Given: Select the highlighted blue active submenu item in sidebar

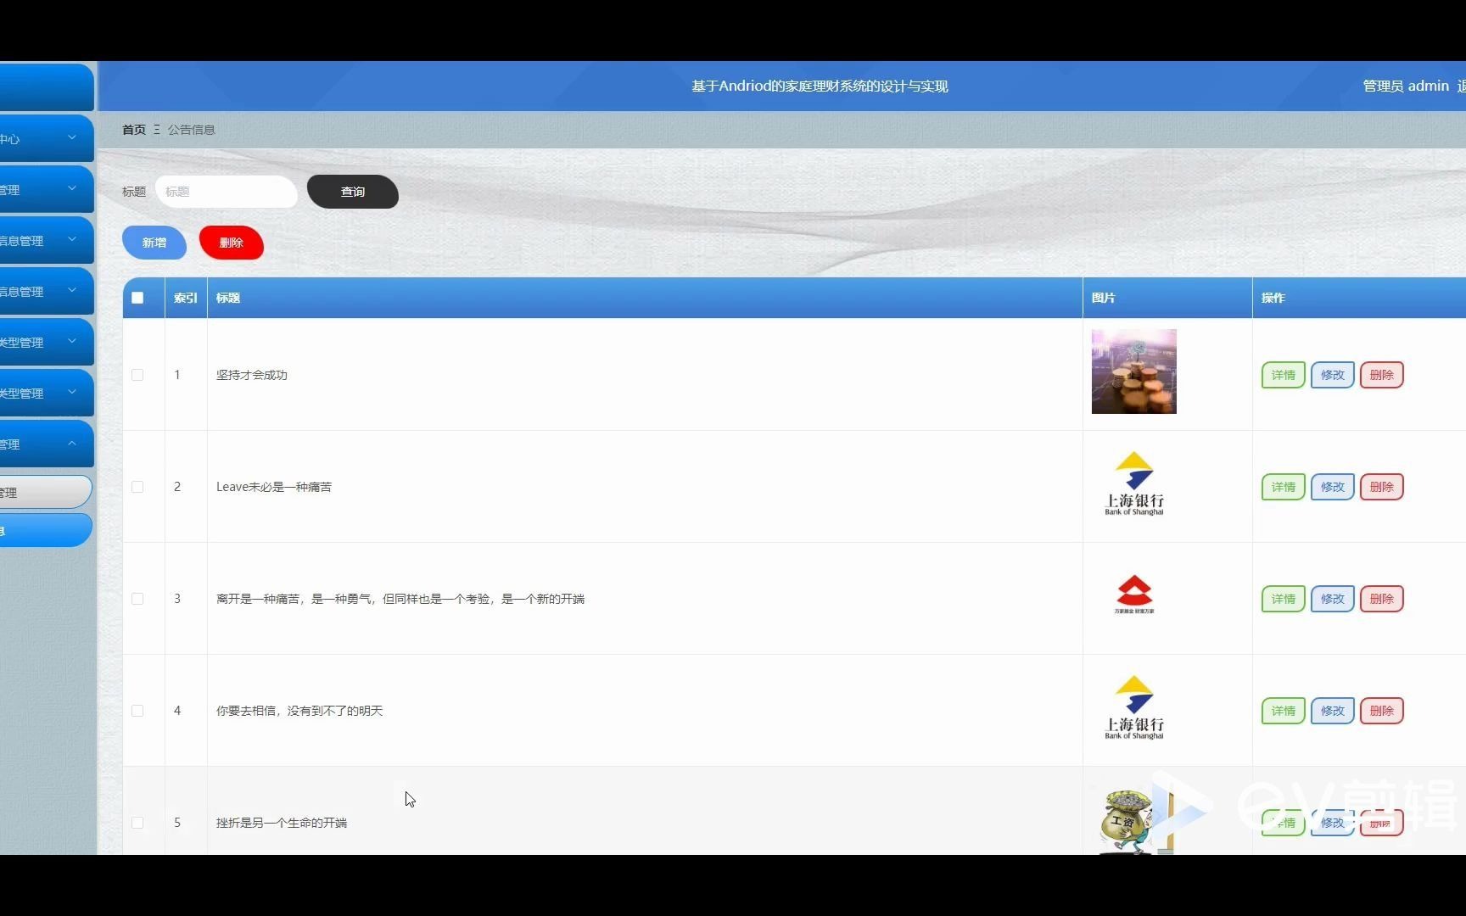Looking at the screenshot, I should (46, 530).
